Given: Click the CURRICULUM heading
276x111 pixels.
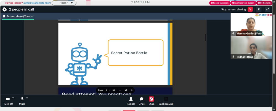Looking at the screenshot, I should (x=140, y=2).
